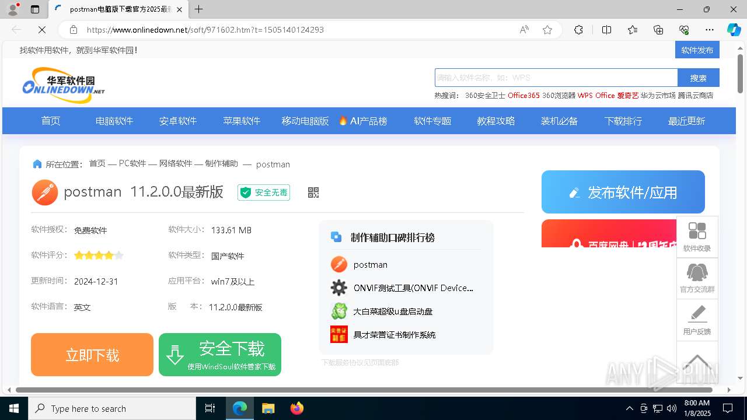Click the 软件收录 side panel icon

[697, 237]
